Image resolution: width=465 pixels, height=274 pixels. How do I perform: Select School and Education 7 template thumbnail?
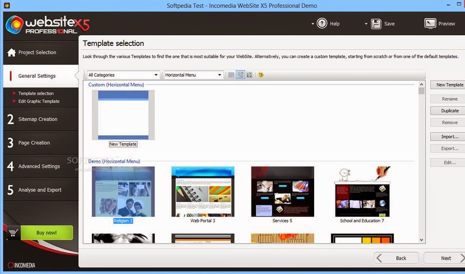click(x=362, y=191)
